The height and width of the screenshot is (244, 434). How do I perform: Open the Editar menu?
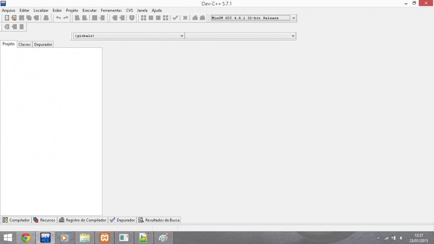24,10
